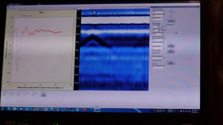Toggle the Emulation On checkbox
Screen dimensions: 223x125
(166, 25)
